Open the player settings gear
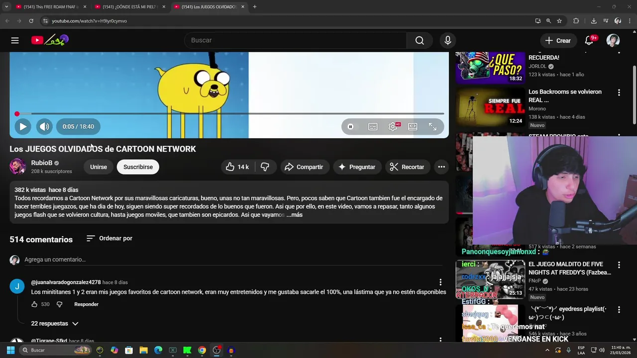637x358 pixels. click(393, 127)
